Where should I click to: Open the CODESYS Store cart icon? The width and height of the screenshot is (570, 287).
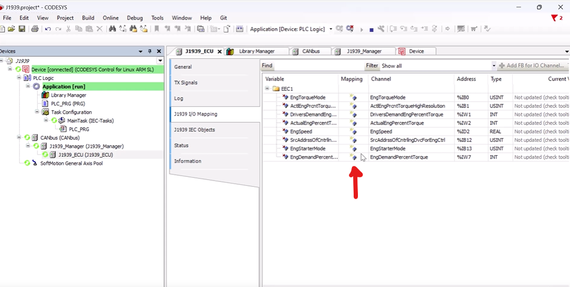(473, 29)
